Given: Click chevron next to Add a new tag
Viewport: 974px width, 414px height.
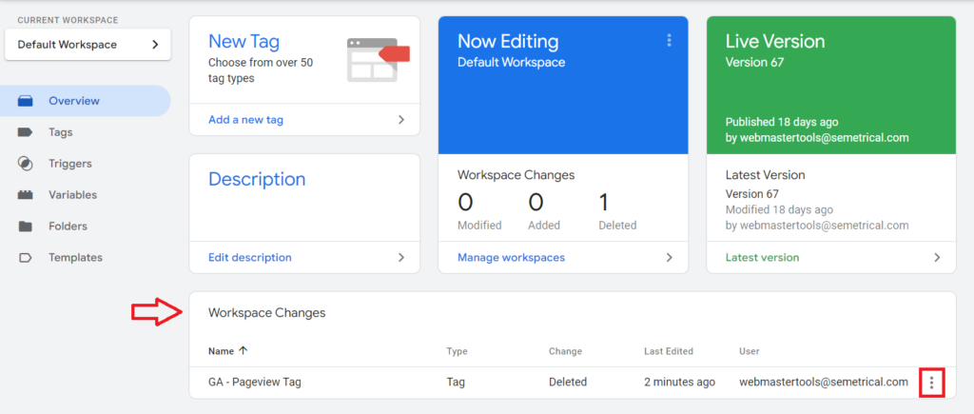Looking at the screenshot, I should point(400,120).
